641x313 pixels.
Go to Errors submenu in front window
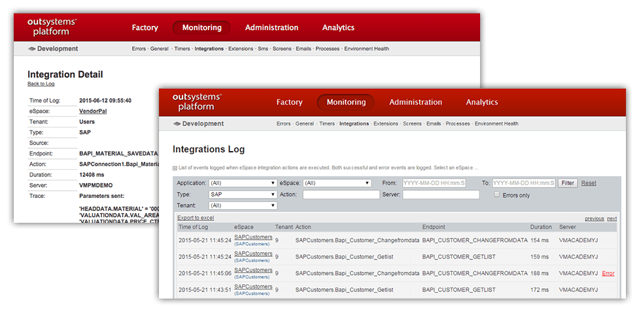(x=283, y=124)
